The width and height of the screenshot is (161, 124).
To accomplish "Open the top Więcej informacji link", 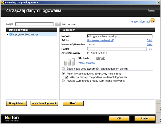I will (140, 22).
